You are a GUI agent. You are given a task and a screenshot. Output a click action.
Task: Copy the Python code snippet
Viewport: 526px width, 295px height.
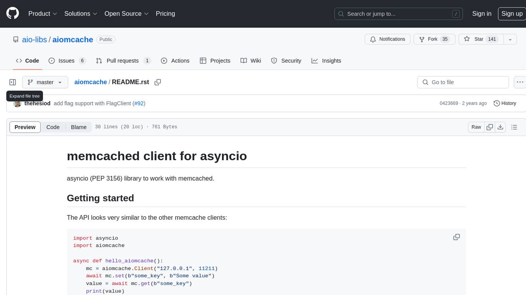456,237
